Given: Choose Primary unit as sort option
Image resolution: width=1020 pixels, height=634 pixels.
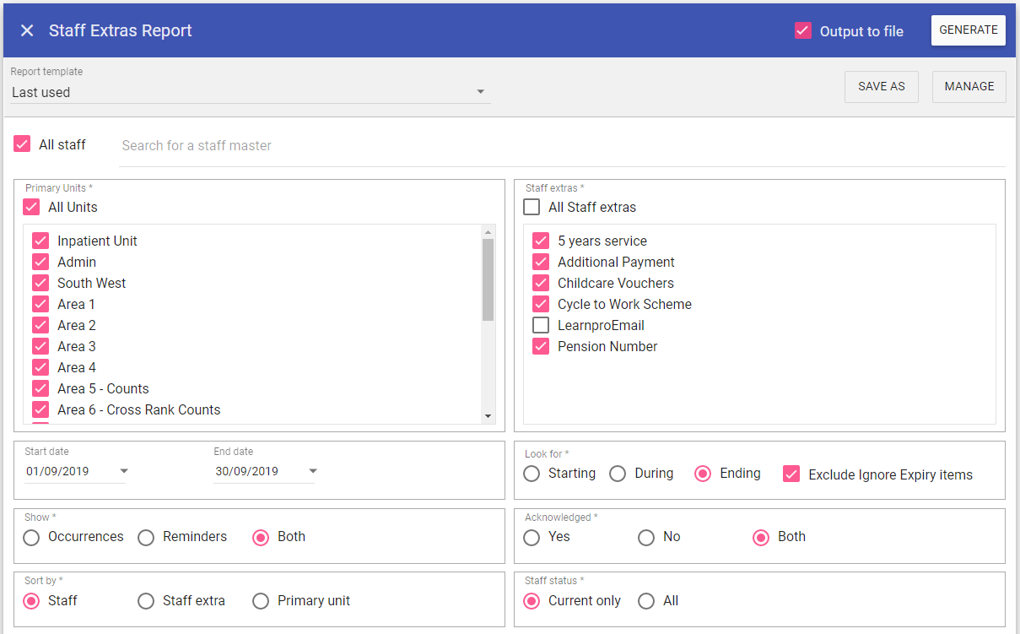Looking at the screenshot, I should point(261,601).
